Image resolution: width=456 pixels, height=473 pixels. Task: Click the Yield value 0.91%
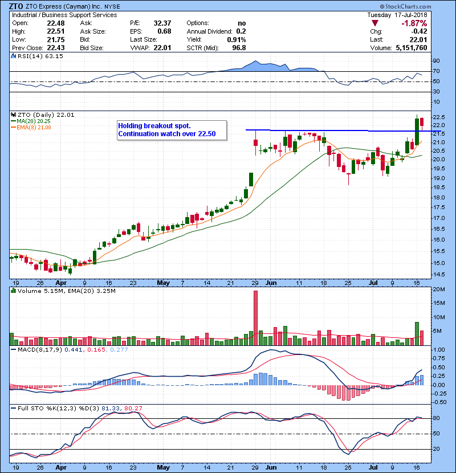[x=237, y=39]
